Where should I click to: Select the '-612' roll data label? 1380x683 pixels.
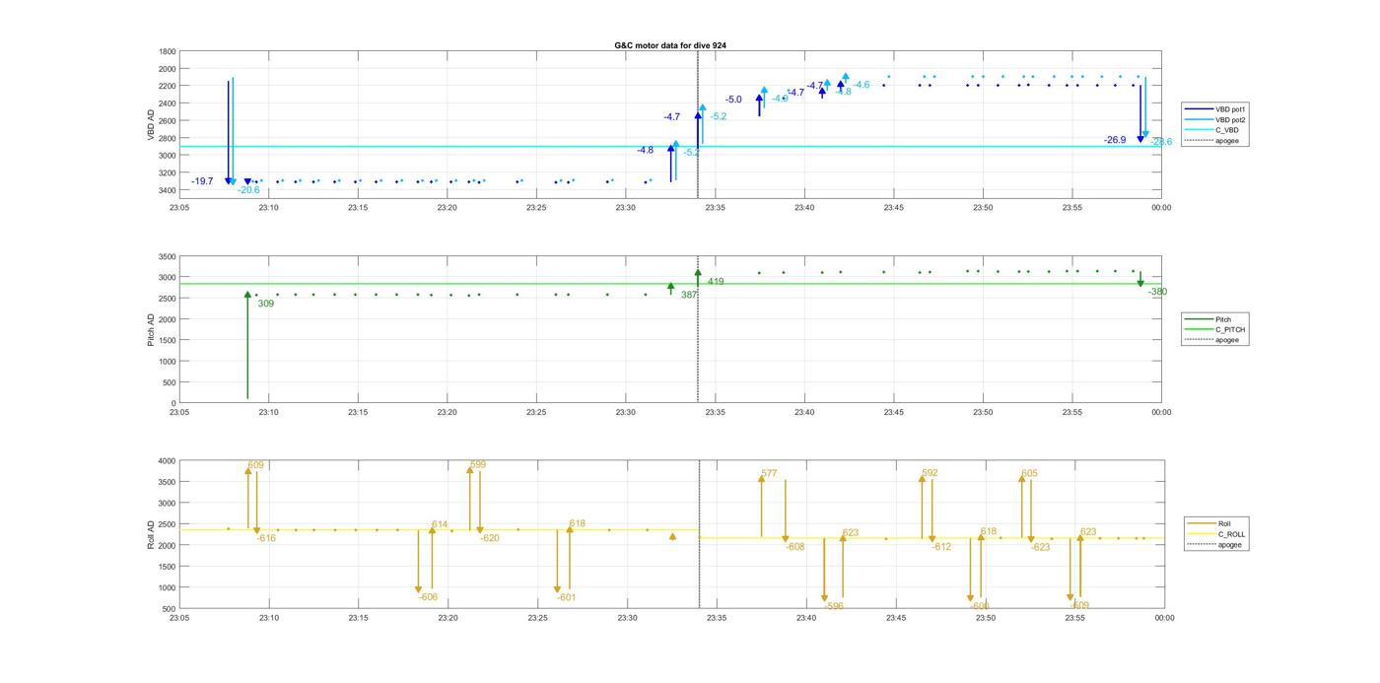[941, 547]
